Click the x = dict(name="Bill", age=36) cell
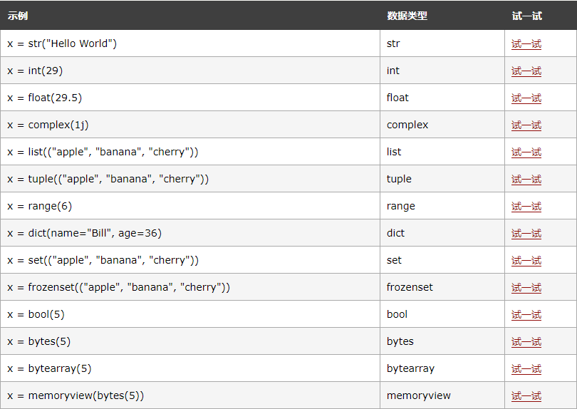 (89, 234)
